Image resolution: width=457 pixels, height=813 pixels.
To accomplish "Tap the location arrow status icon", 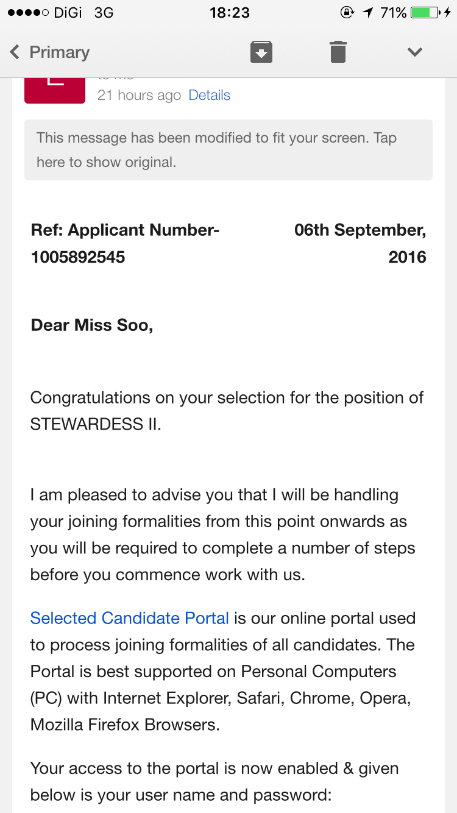I will tap(367, 13).
